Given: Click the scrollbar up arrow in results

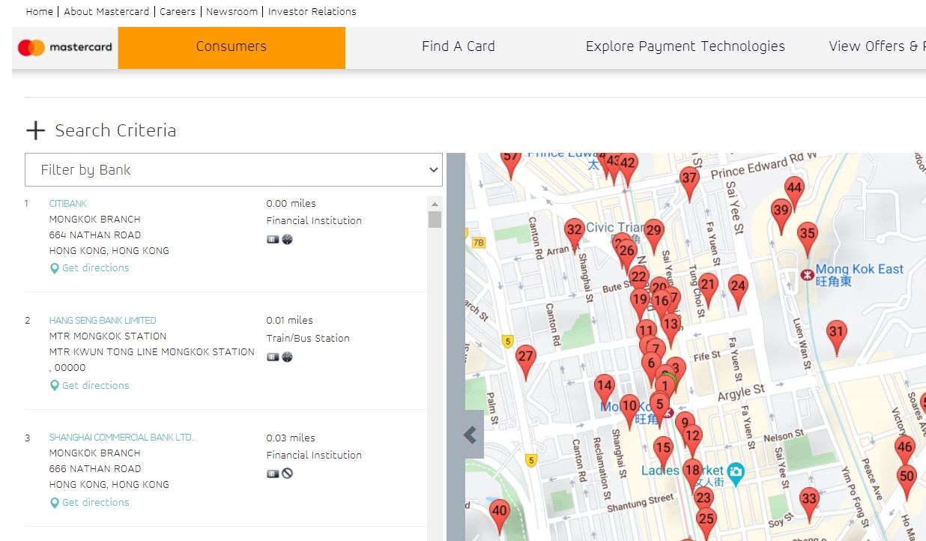Looking at the screenshot, I should [x=435, y=204].
